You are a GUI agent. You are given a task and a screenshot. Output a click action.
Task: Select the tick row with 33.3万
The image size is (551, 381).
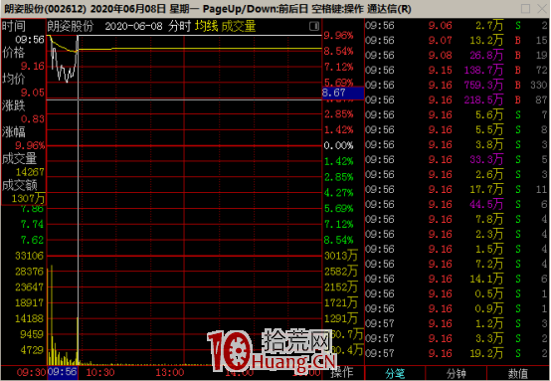click(457, 159)
